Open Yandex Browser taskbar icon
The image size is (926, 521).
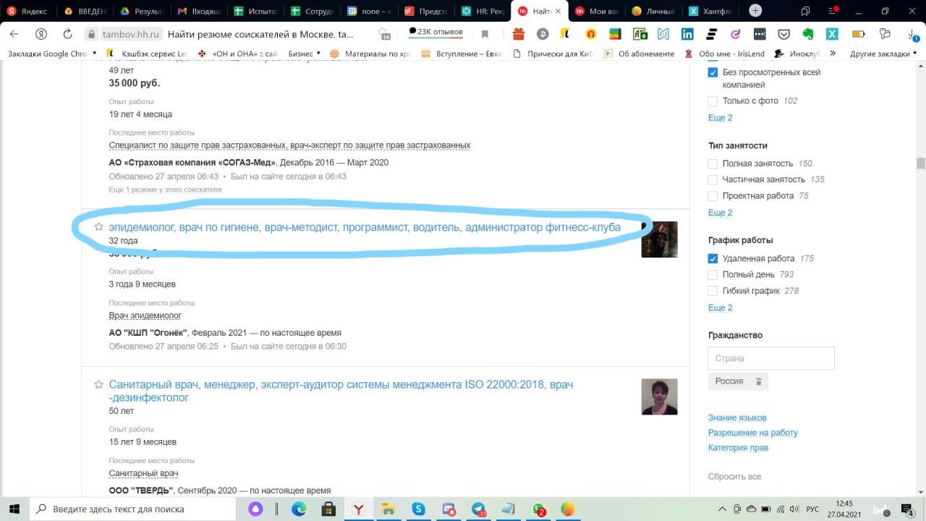tap(357, 509)
